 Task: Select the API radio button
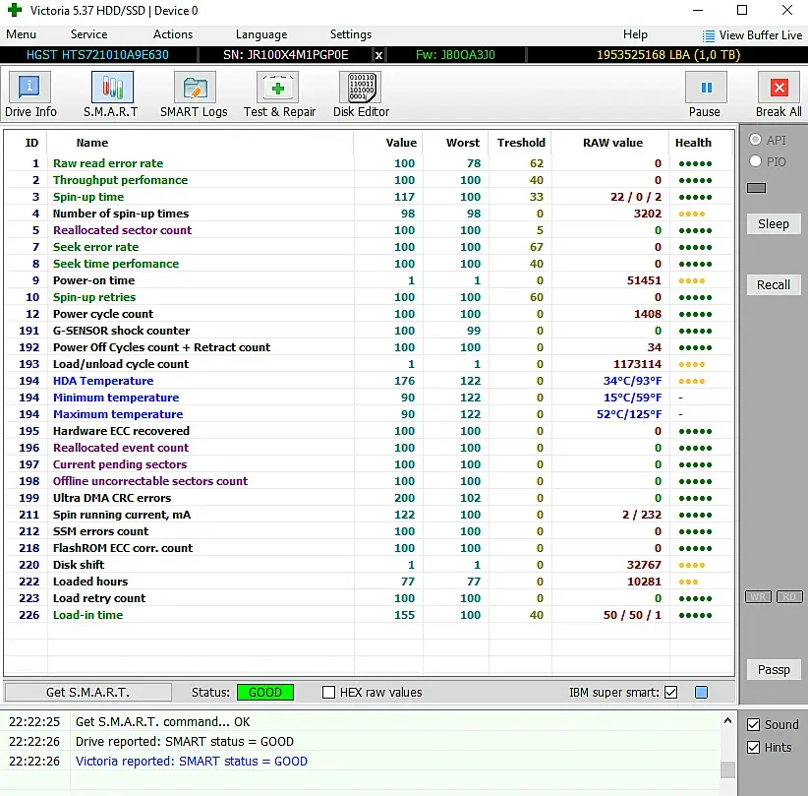[755, 141]
